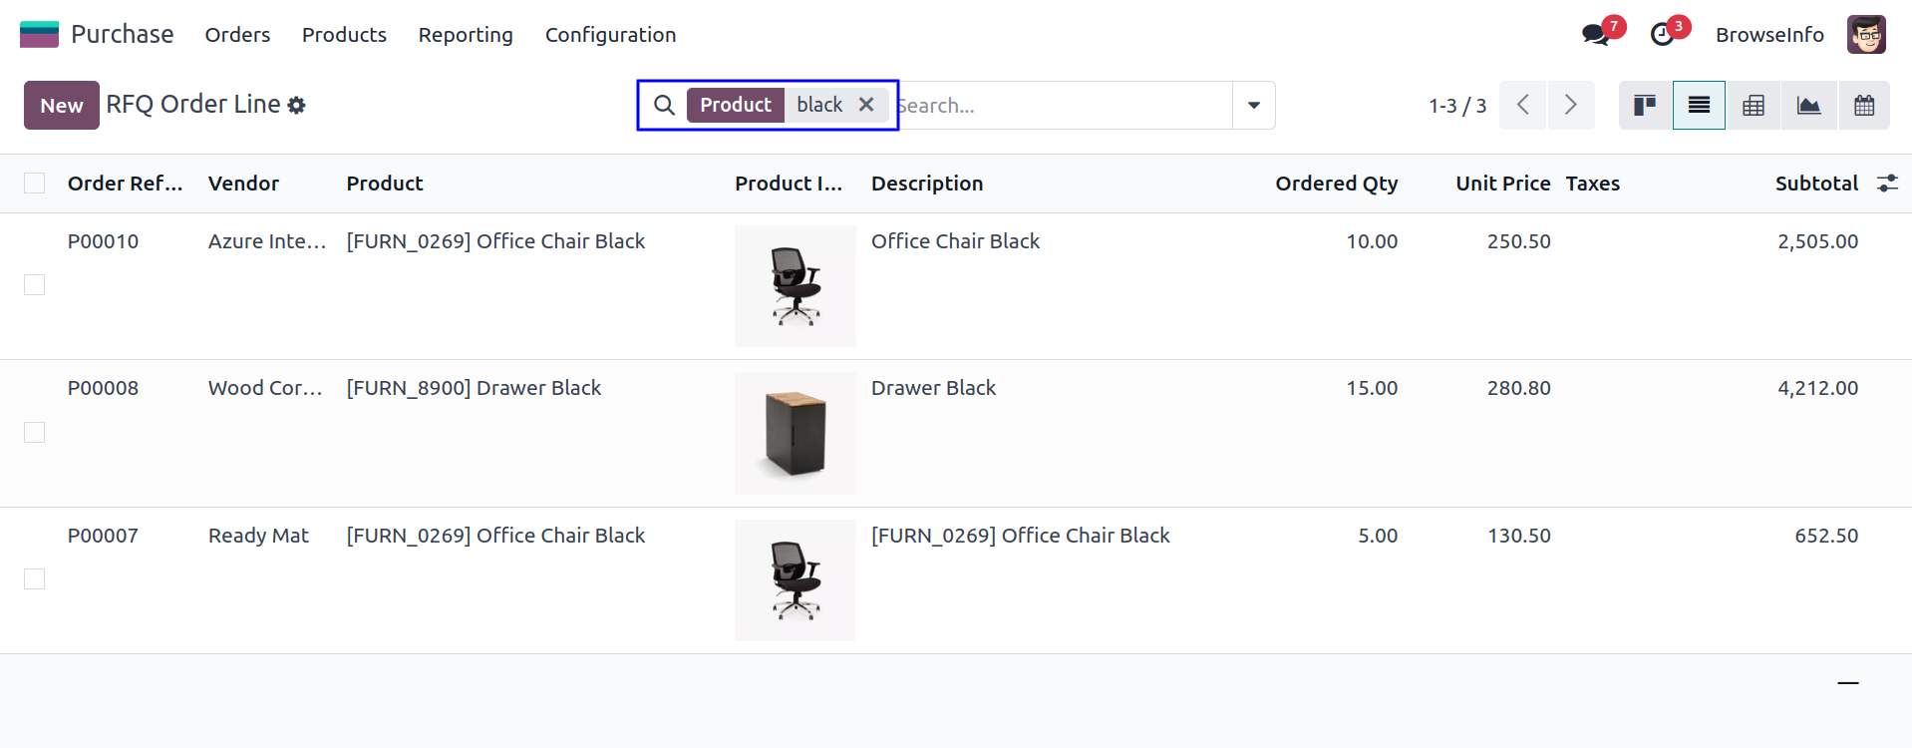Select all rows with header checkbox
Screen dimensions: 1912x748
[35, 184]
